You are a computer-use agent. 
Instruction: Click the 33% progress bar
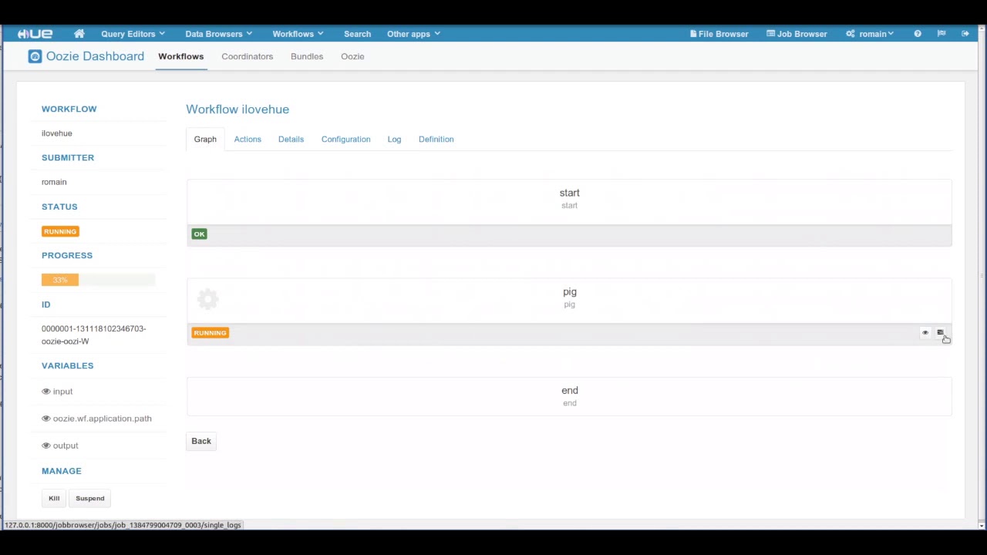[99, 280]
